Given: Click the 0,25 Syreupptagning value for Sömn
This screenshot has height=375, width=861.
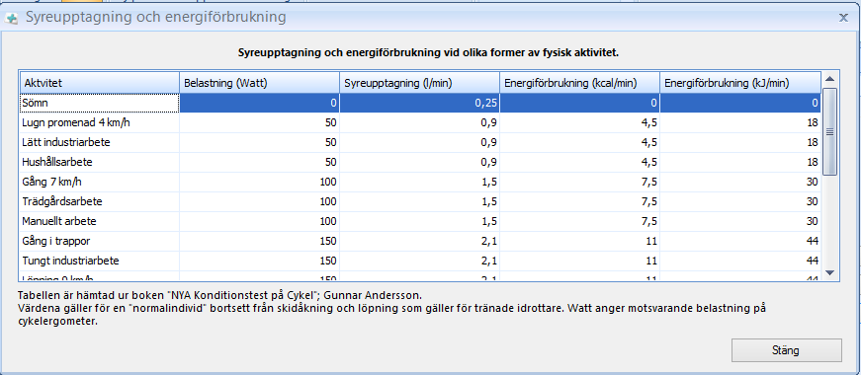Looking at the screenshot, I should (419, 103).
